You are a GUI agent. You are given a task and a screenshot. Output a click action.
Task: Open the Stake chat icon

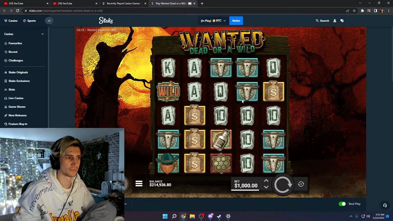[x=342, y=21]
